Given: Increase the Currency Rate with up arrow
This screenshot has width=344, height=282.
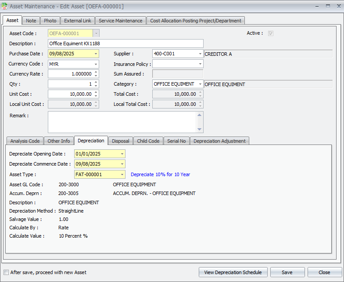Looking at the screenshot, I should [x=96, y=72].
